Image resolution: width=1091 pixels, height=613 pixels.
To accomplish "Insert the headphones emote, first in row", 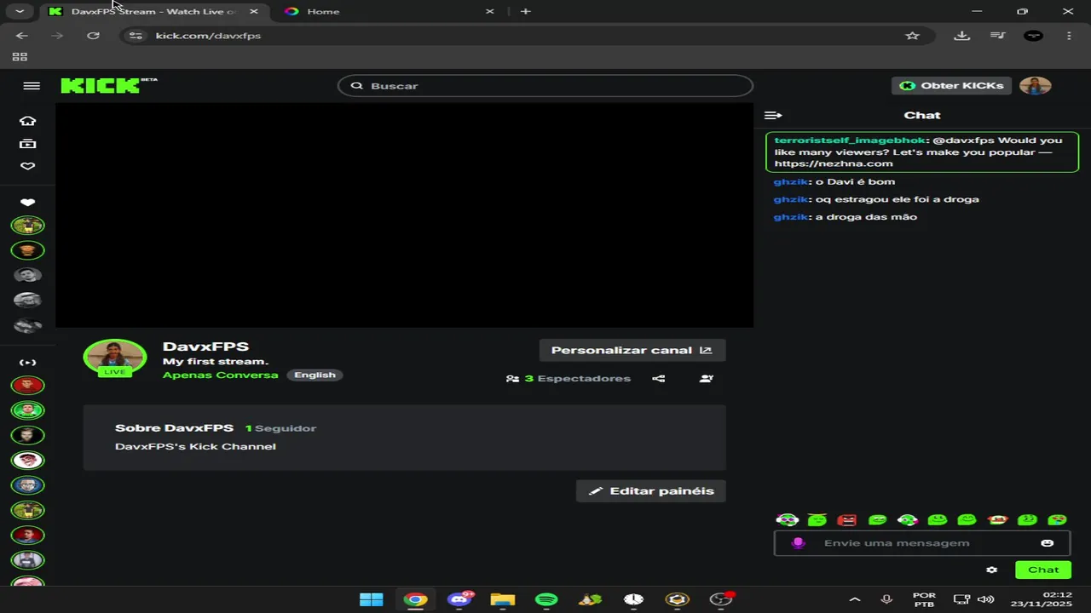I will click(x=787, y=520).
